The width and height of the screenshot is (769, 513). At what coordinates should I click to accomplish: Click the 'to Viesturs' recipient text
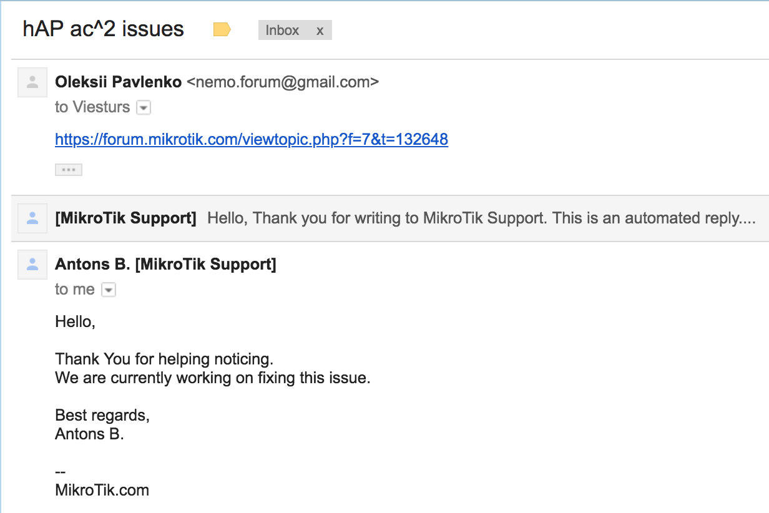coord(92,107)
